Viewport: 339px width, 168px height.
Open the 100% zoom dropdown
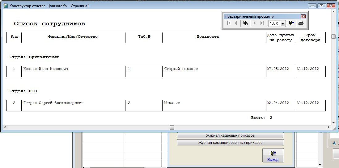click(282, 24)
